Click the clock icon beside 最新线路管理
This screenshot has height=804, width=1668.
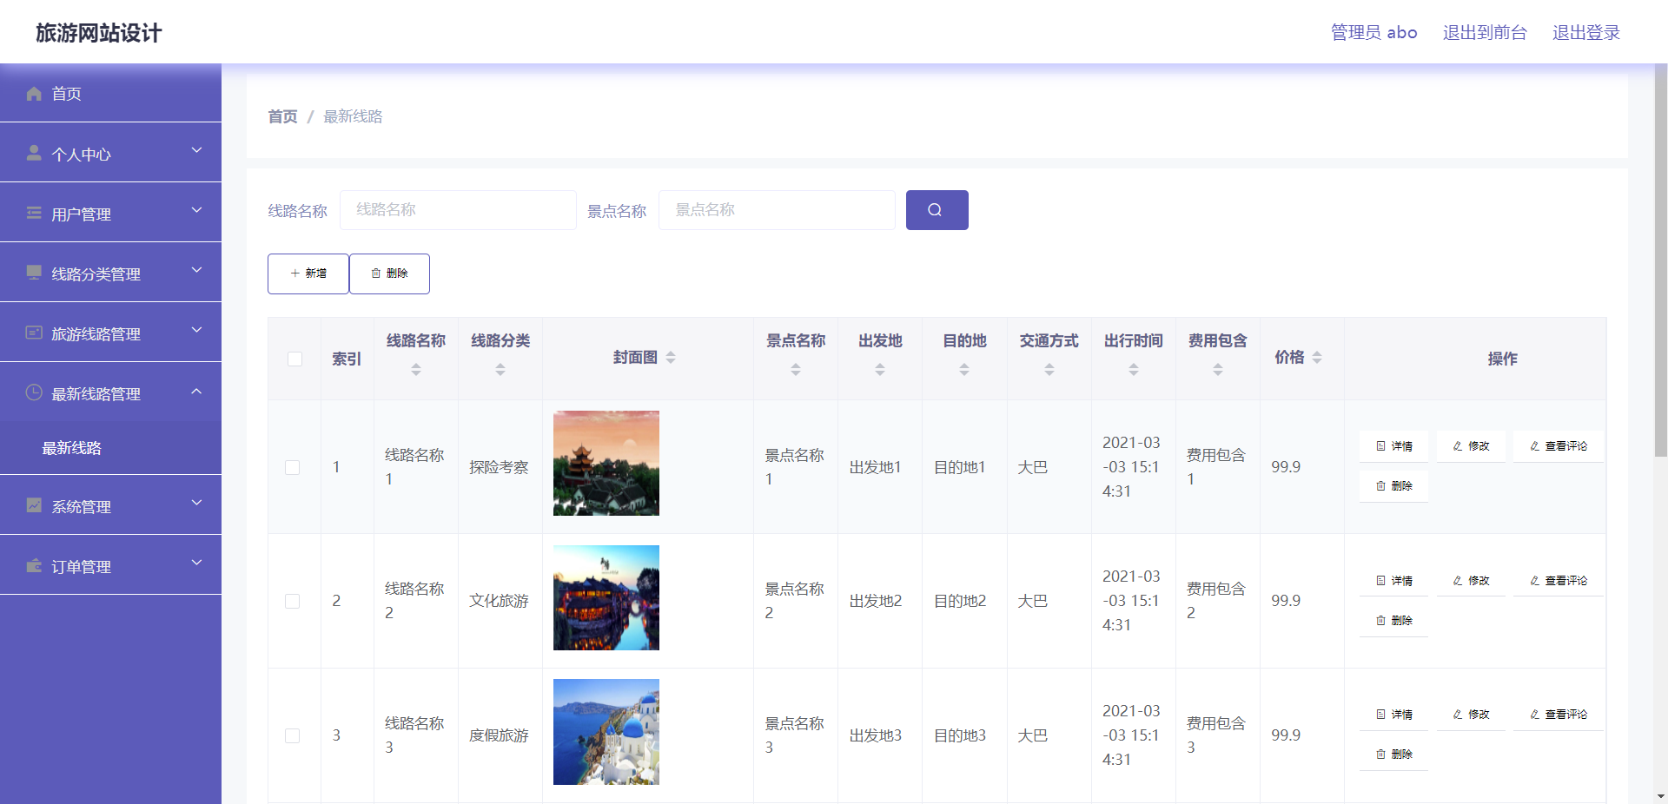(x=34, y=392)
